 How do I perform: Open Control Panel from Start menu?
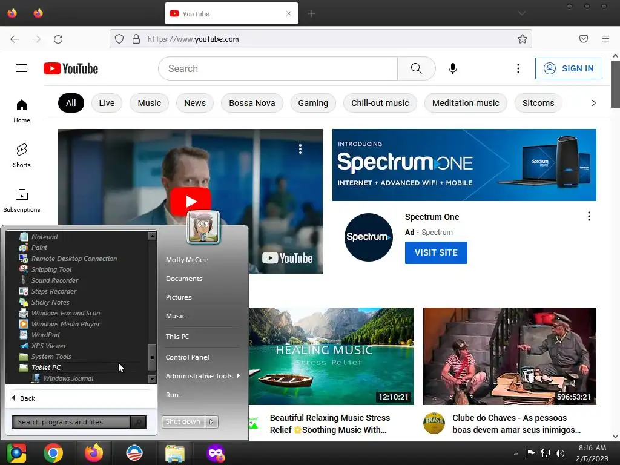click(188, 357)
